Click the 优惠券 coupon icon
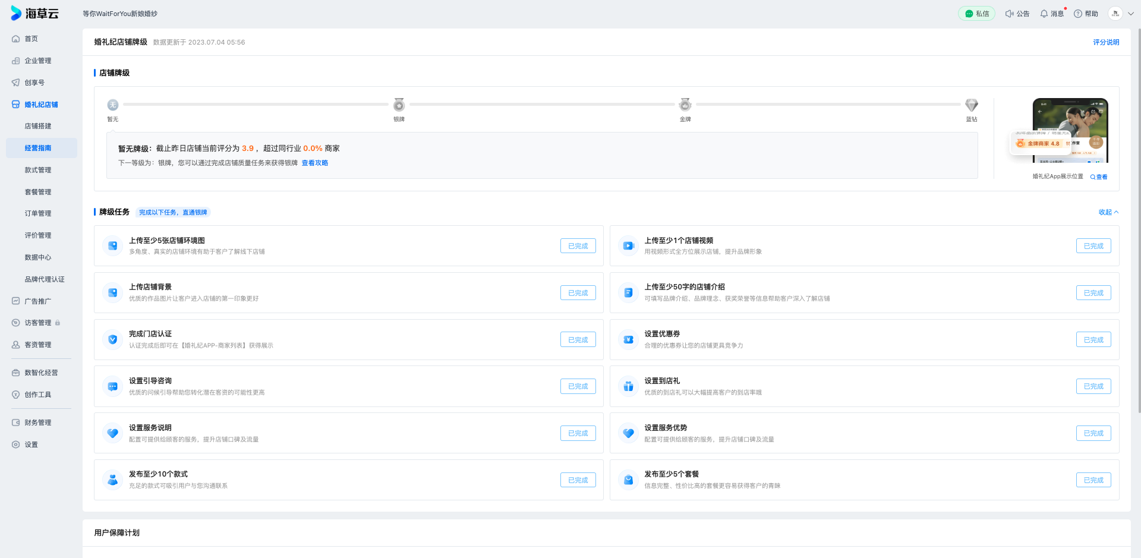 coord(628,339)
